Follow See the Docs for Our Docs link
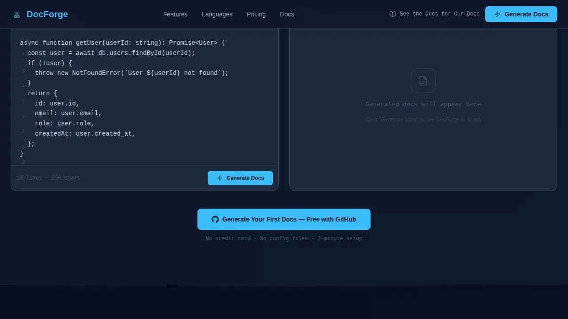Screen dimensions: 568x319 pyautogui.click(x=434, y=14)
